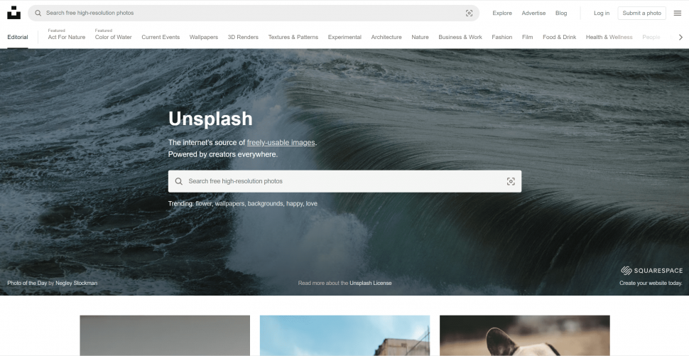Viewport: 689px width, 356px height.
Task: Switch to Film topic
Action: [527, 37]
